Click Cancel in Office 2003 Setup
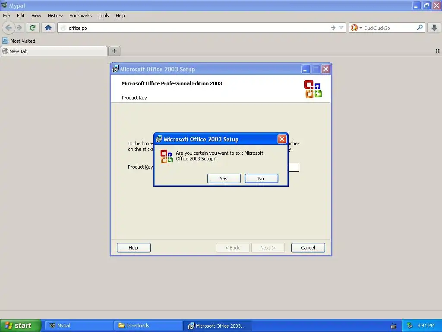Image resolution: width=442 pixels, height=332 pixels. point(308,248)
